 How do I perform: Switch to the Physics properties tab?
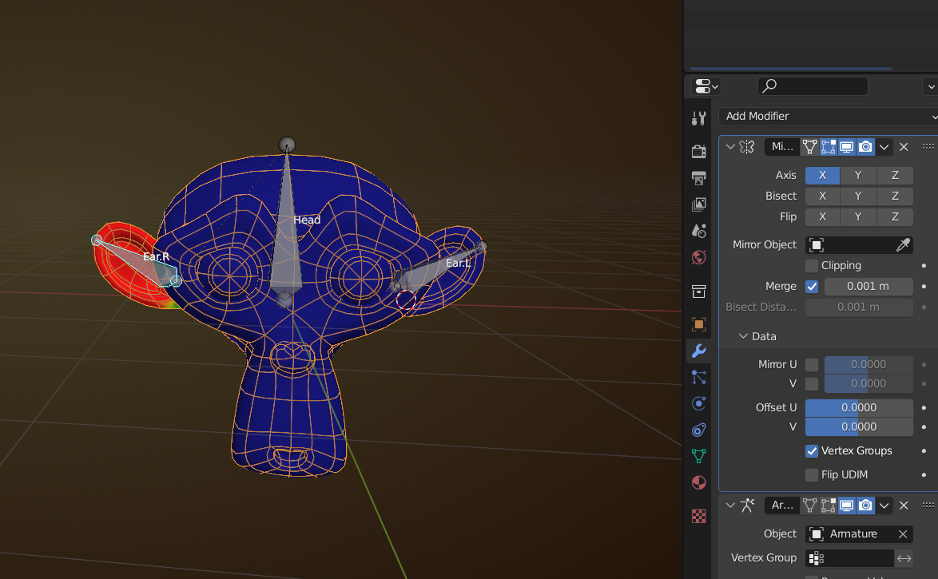698,403
